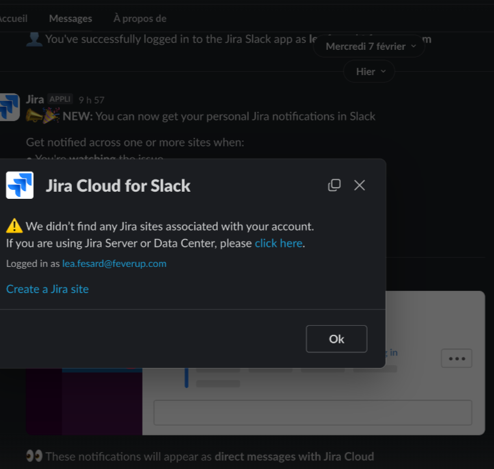Open the Accueil tab
Image resolution: width=494 pixels, height=469 pixels.
(13, 19)
